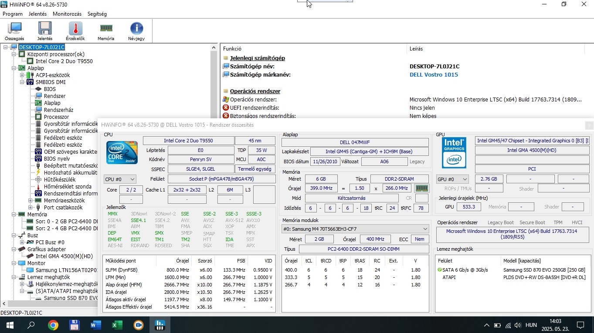The width and height of the screenshot is (594, 333).
Task: Click the Intel Core 2 Duo logo
Action: (x=122, y=152)
